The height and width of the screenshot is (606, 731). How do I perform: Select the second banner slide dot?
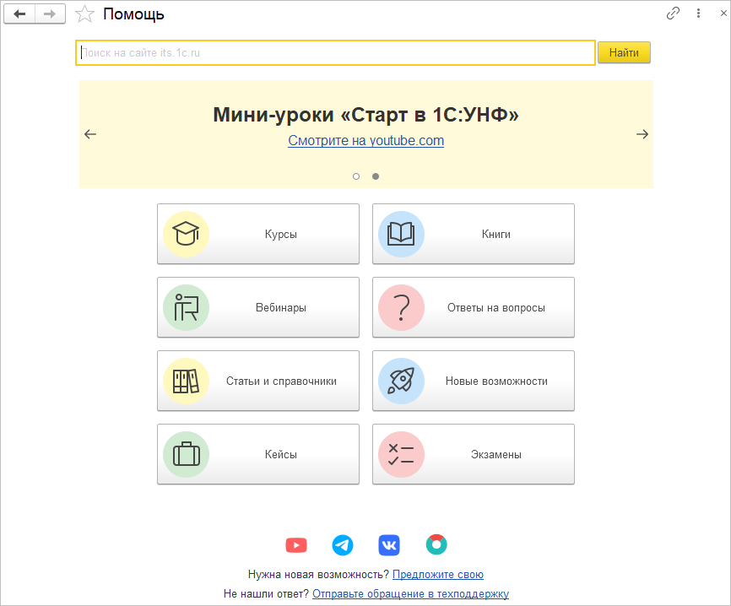[x=376, y=176]
